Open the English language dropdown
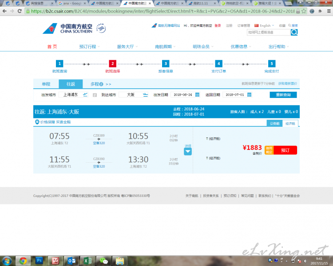The width and height of the screenshot is (333, 266). tap(265, 26)
